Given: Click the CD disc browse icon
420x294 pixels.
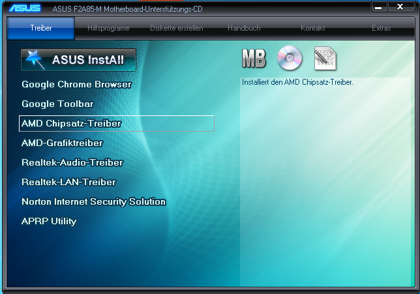Looking at the screenshot, I should click(290, 58).
